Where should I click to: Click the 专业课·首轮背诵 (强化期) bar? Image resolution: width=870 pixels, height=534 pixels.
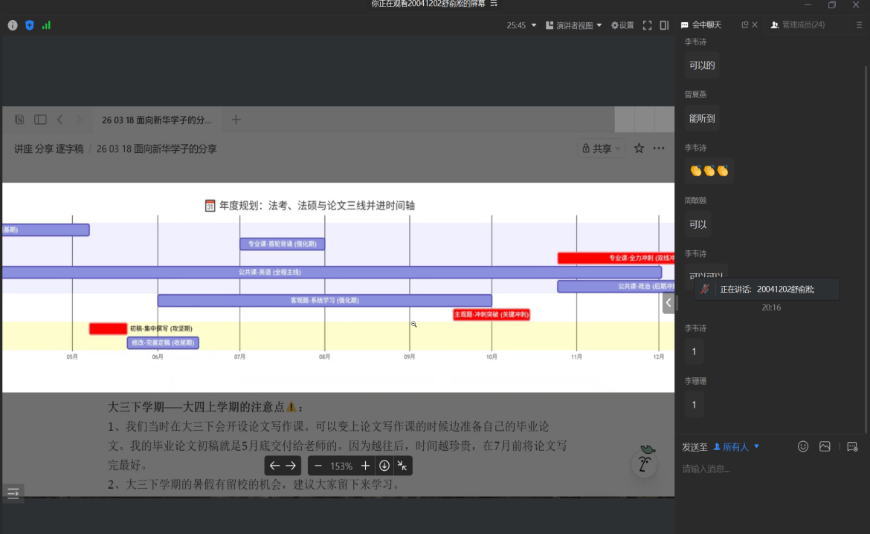coord(282,244)
